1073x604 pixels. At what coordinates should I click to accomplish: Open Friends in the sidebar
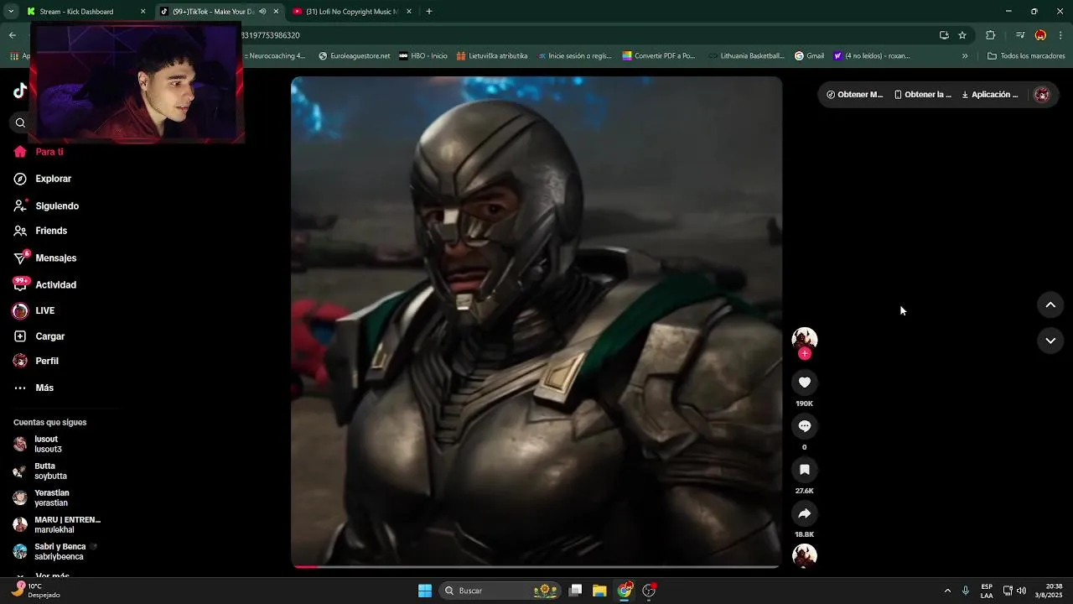click(x=40, y=231)
